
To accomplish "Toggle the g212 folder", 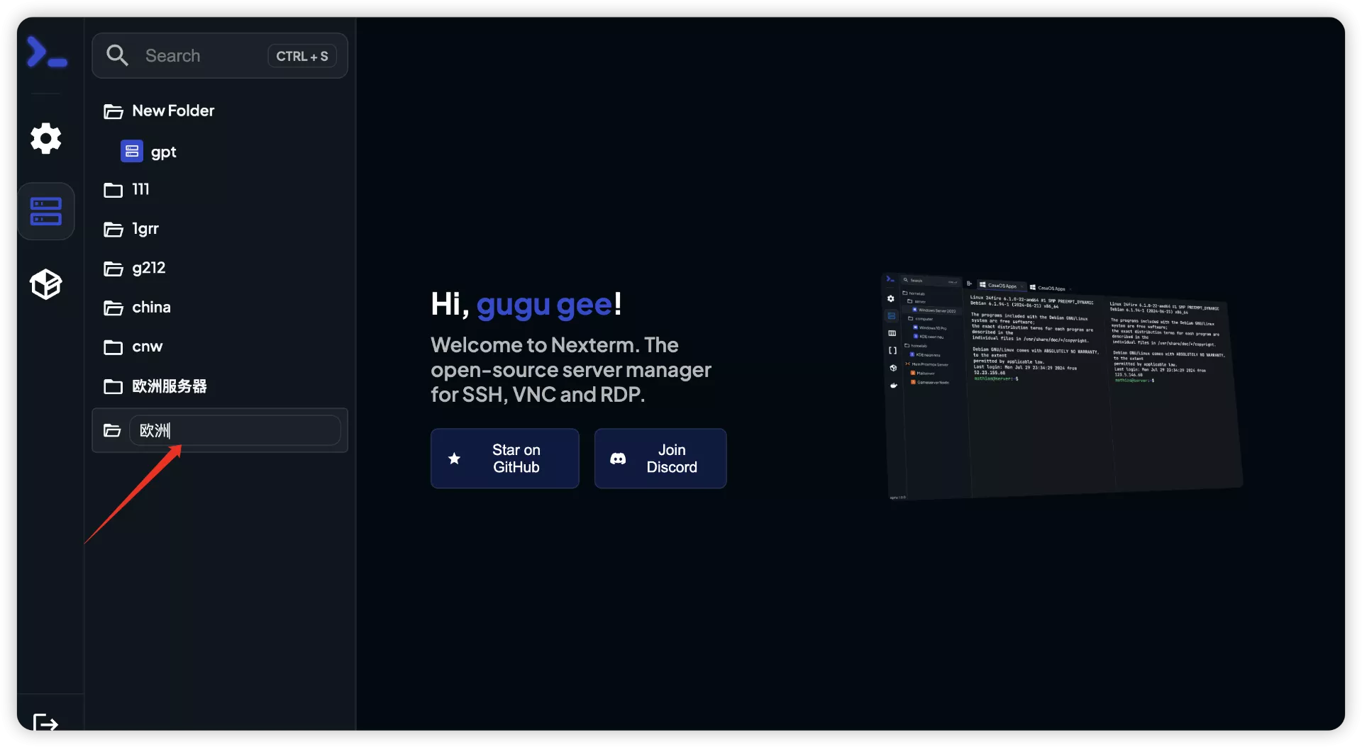I will [x=220, y=268].
